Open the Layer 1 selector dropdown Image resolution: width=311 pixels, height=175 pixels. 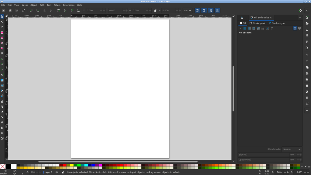coord(48,172)
